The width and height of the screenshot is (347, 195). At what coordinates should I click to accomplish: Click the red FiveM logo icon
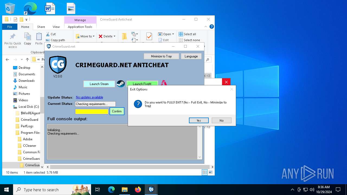pyautogui.click(x=163, y=83)
